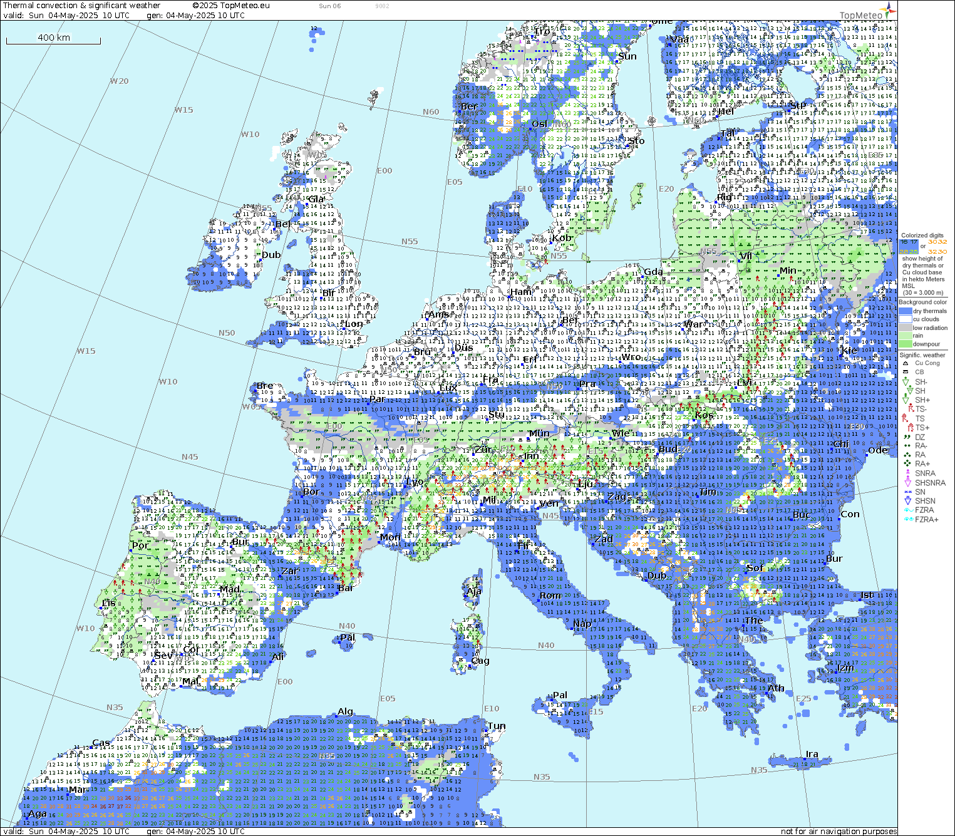Click the 'Sun 06' label in header
Image resolution: width=955 pixels, height=836 pixels.
coord(330,6)
